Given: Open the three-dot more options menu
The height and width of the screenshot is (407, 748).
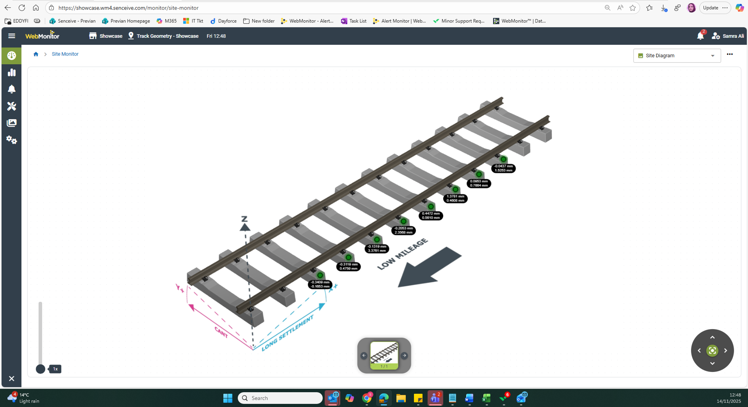Looking at the screenshot, I should [730, 54].
